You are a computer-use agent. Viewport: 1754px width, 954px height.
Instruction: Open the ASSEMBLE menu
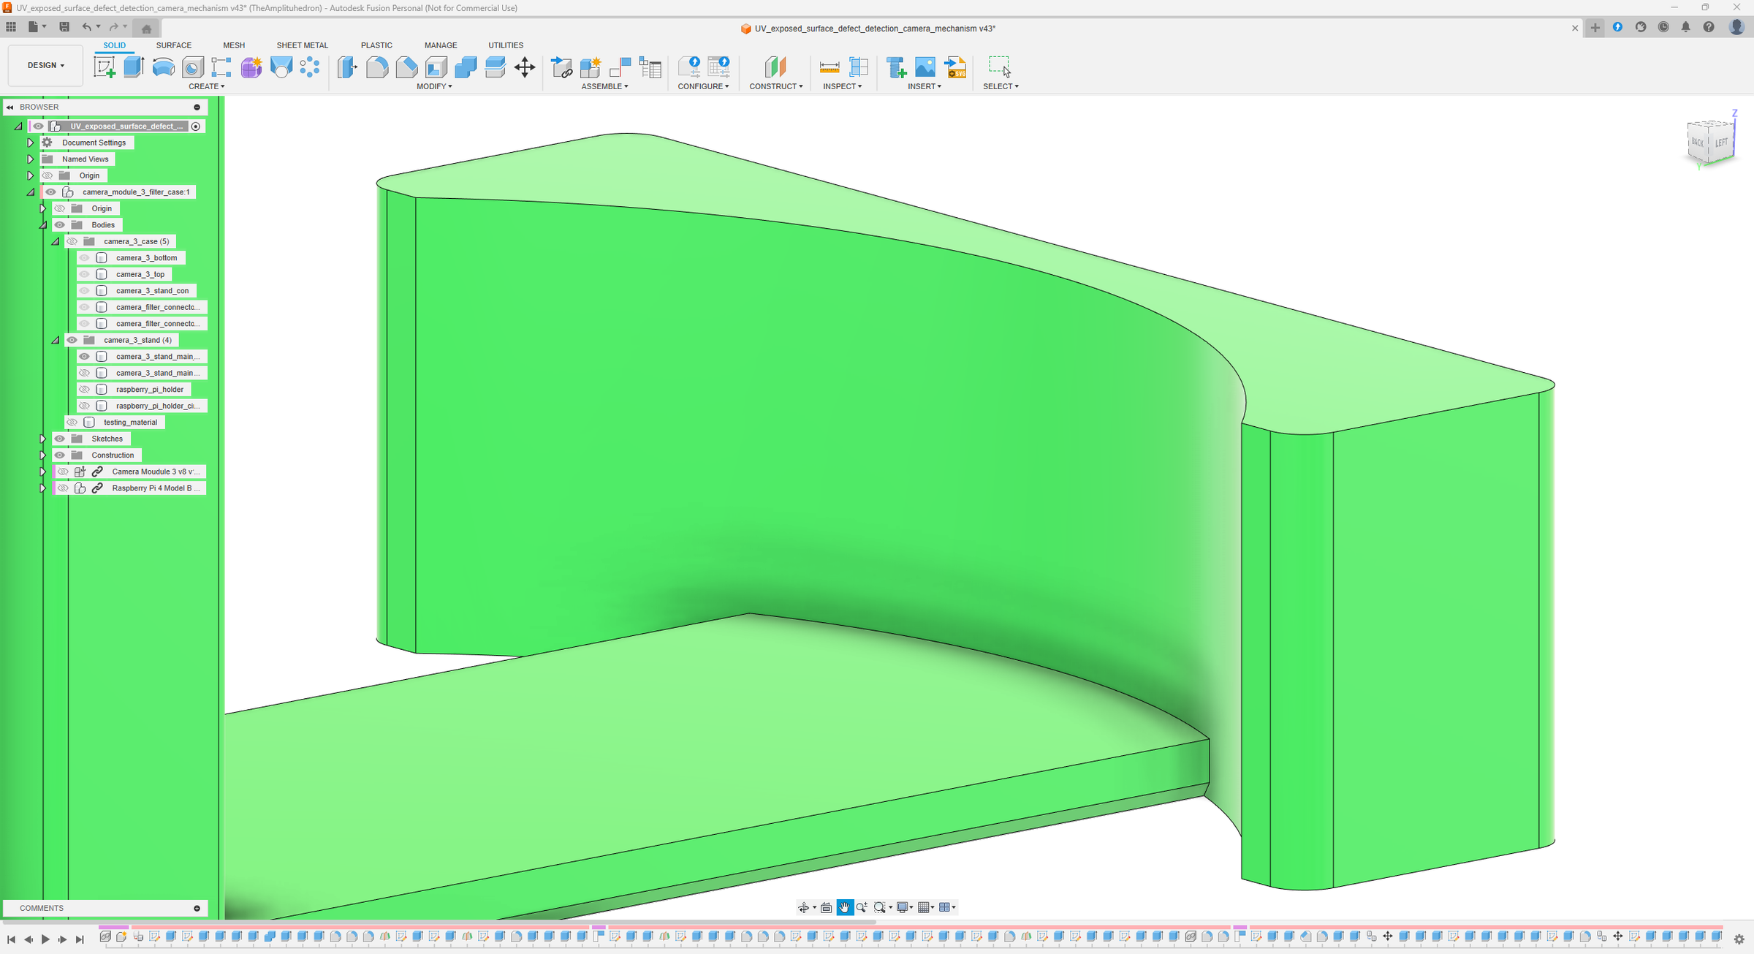pos(604,86)
